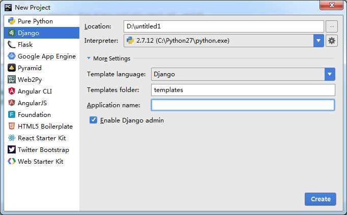This screenshot has height=215, width=347.
Task: Click the New Project window title
Action: pos(33,8)
